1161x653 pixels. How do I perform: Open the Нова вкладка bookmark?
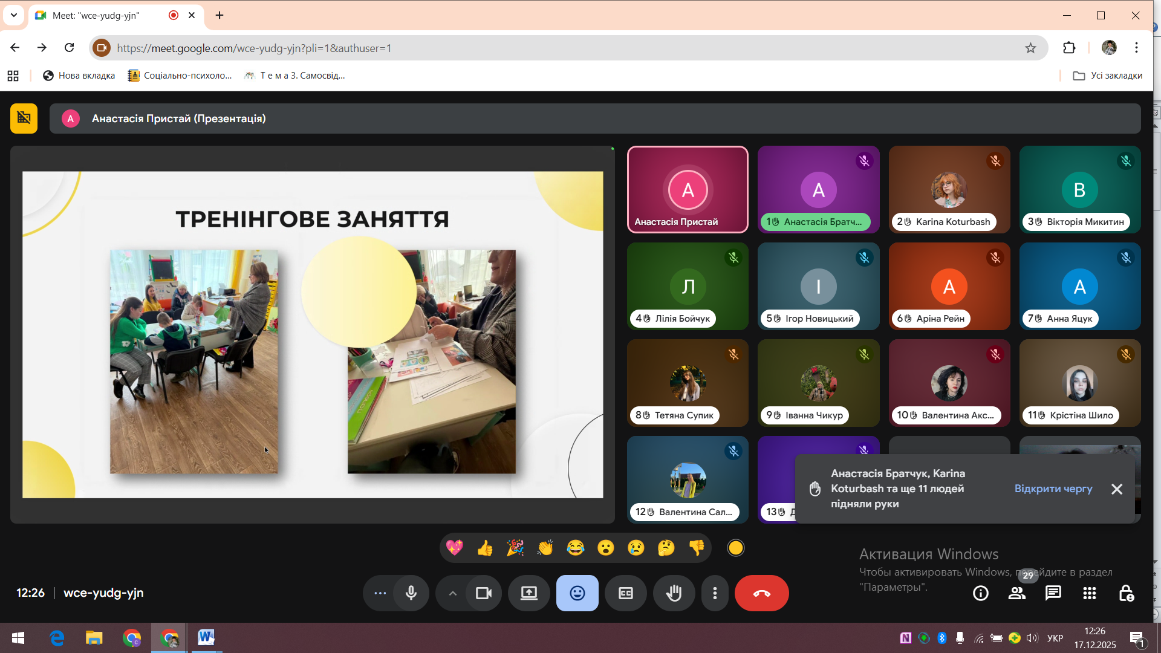point(79,76)
